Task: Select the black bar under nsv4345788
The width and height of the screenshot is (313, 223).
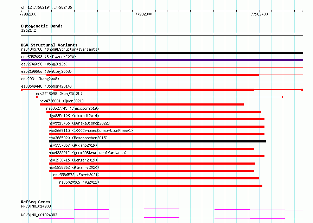Action: pos(162,53)
